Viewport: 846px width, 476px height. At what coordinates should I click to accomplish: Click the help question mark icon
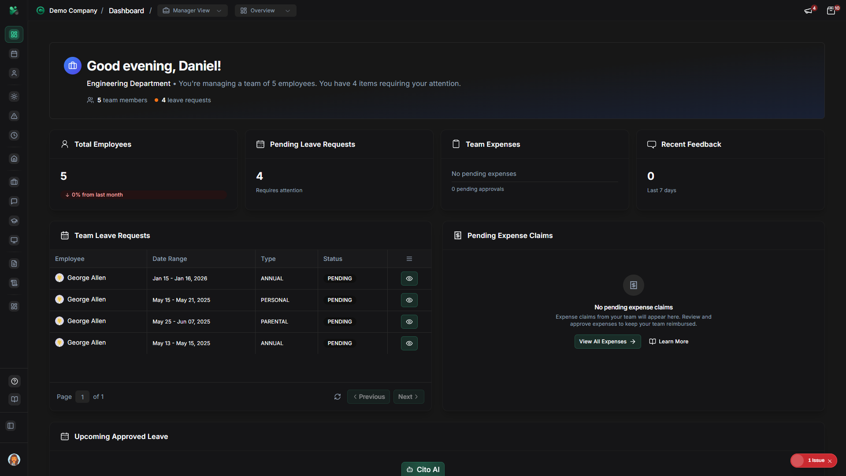point(14,381)
